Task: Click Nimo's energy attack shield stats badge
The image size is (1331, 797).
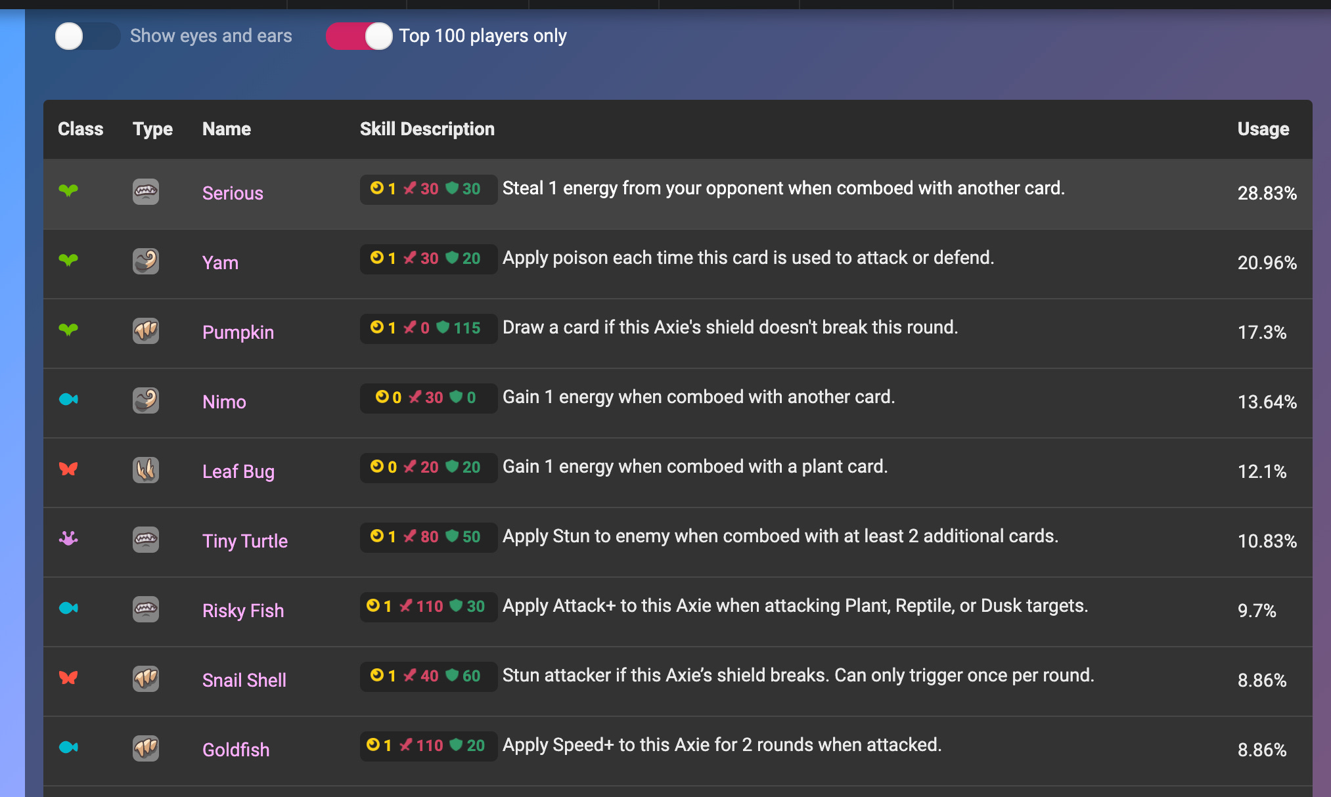Action: coord(427,398)
